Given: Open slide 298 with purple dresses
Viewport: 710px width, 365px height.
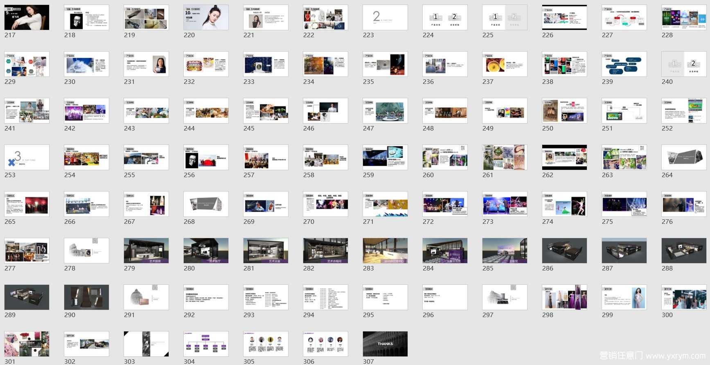Looking at the screenshot, I should pyautogui.click(x=564, y=297).
